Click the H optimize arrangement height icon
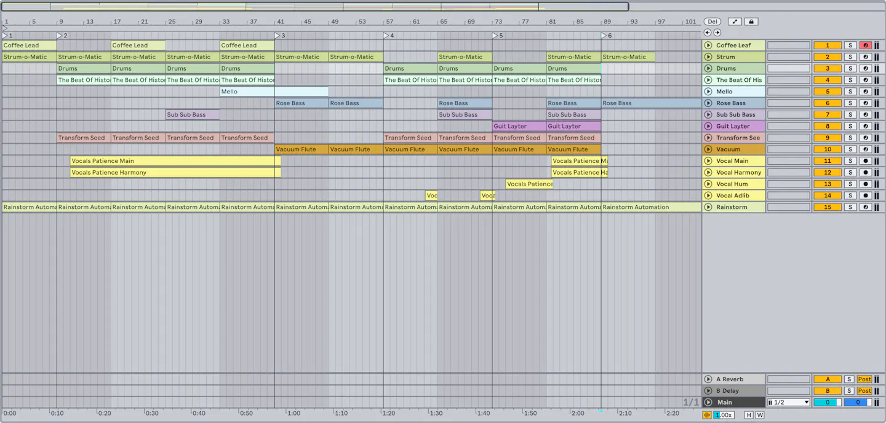Image resolution: width=886 pixels, height=423 pixels. coord(749,414)
